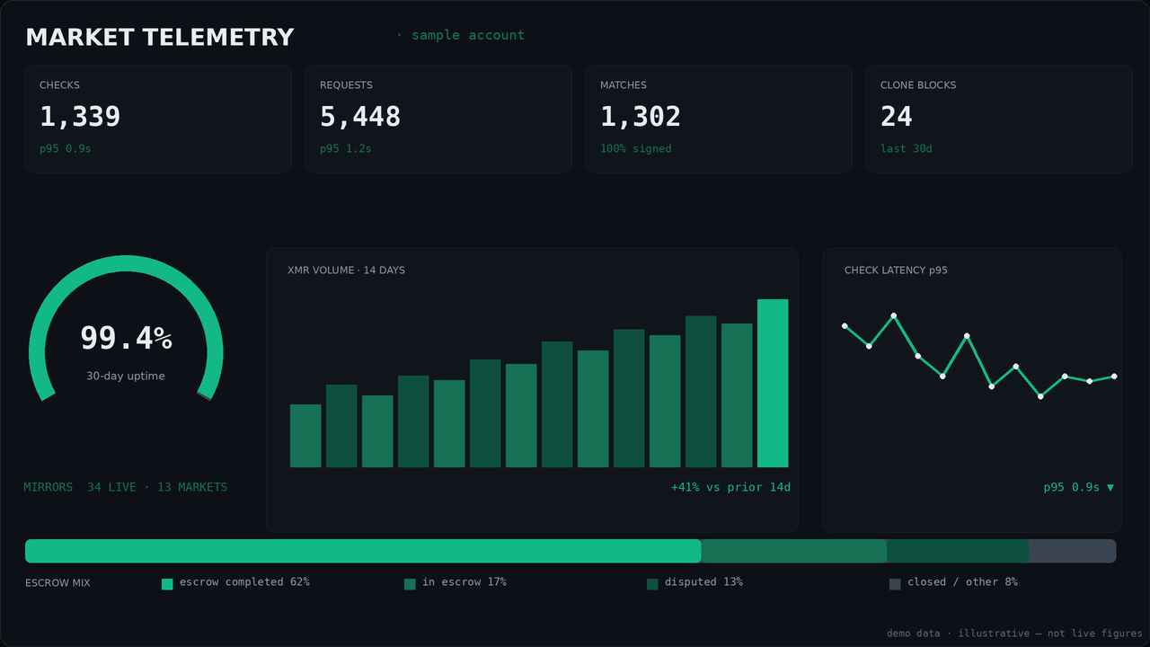Select the gray closed/other bar segment
1150x647 pixels.
tap(1073, 551)
